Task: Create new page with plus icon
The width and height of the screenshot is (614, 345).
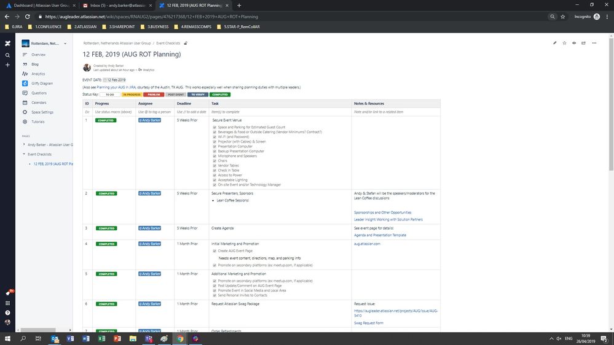Action: coord(7,65)
